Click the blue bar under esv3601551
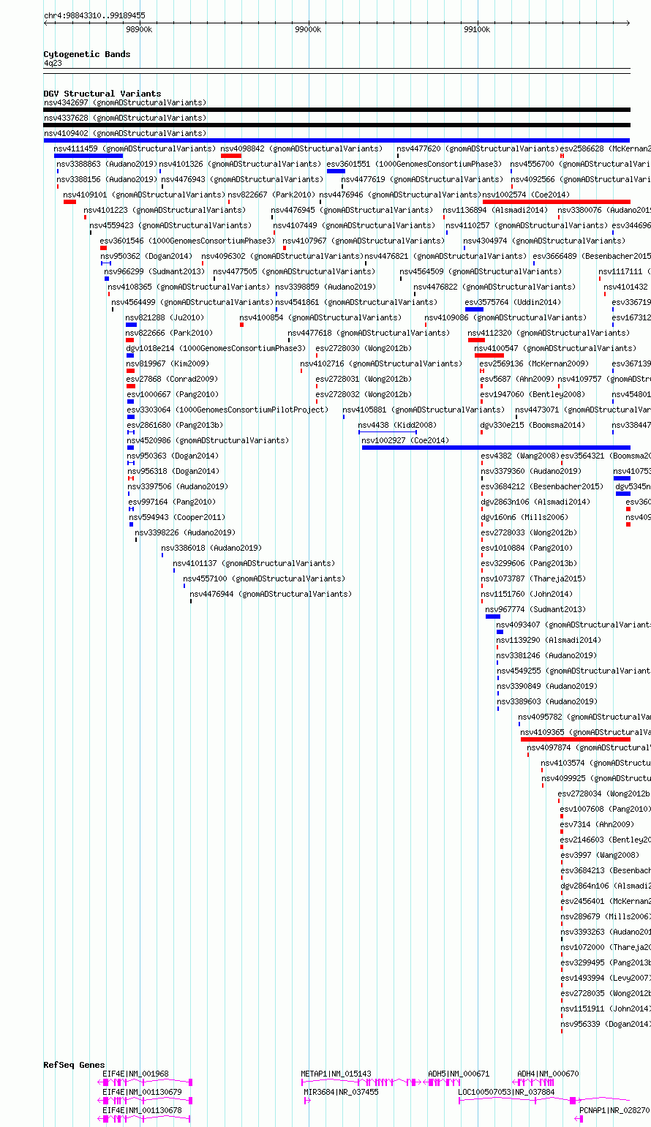The height and width of the screenshot is (1127, 651). pos(336,171)
